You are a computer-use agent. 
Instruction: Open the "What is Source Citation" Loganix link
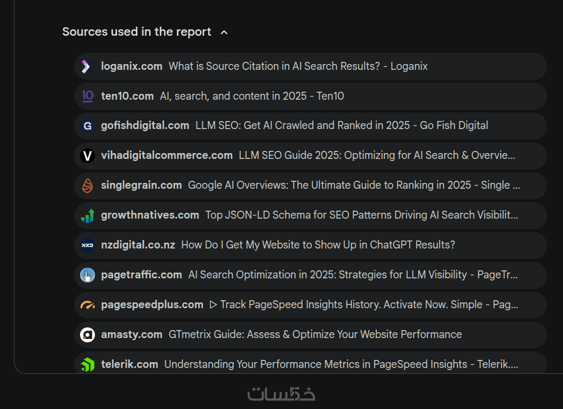[x=298, y=67]
